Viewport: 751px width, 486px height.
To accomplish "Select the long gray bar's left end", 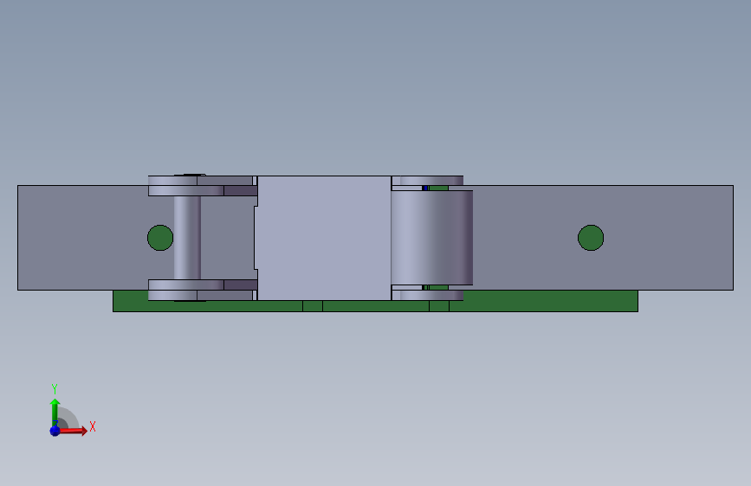I will pyautogui.click(x=82, y=238).
